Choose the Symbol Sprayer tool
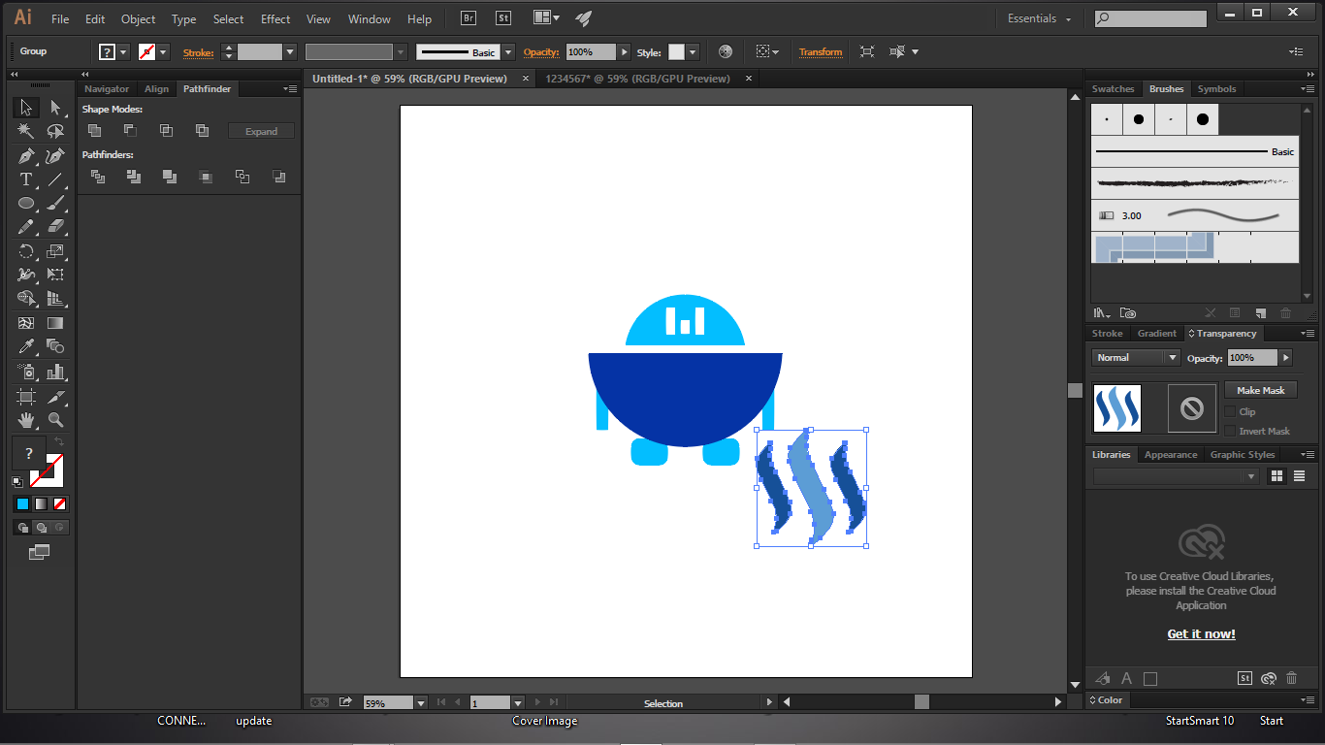Screen dimensions: 1325x745 point(26,372)
